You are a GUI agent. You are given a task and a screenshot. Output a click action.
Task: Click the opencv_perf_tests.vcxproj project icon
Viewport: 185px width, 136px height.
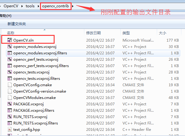tap(10, 59)
